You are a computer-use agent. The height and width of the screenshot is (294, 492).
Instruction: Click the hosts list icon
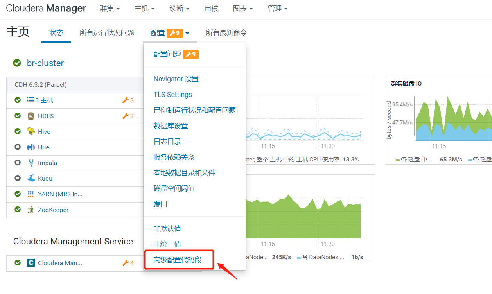tap(31, 100)
